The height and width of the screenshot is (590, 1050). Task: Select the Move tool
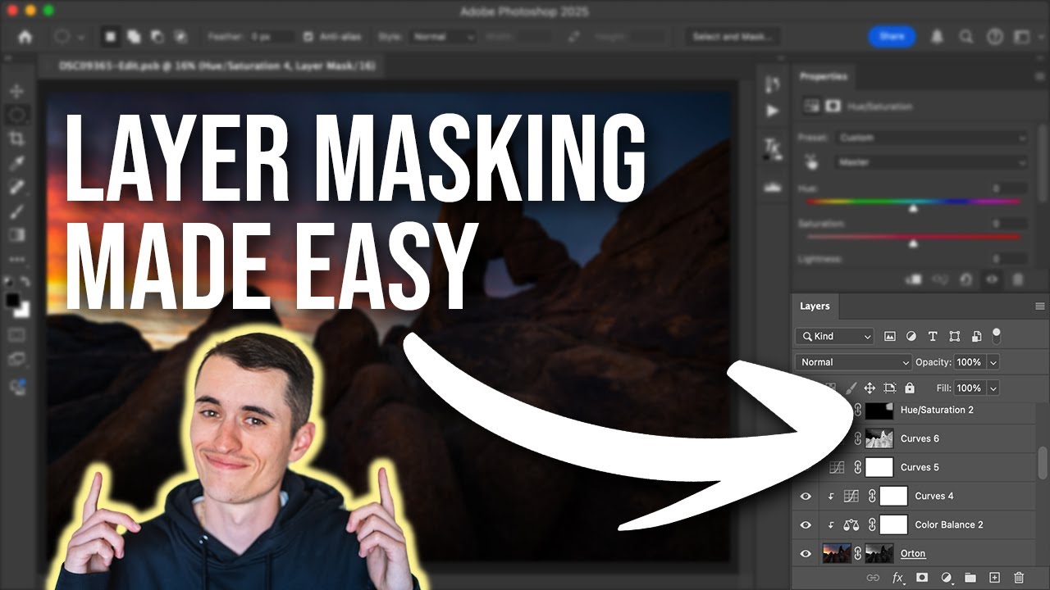[16, 91]
